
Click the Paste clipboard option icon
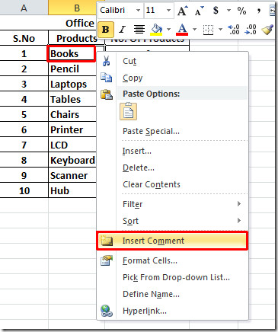pyautogui.click(x=129, y=111)
